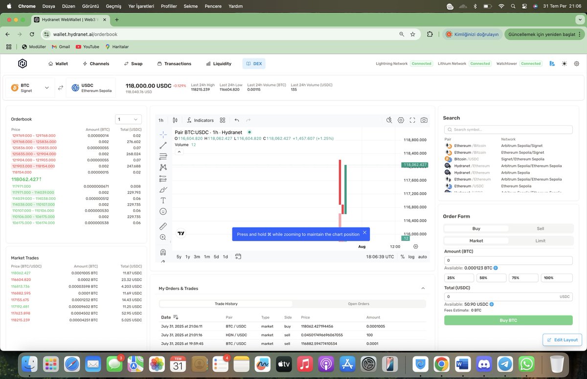Toggle auto price scale
Screen dimensions: 587x379
(x=422, y=257)
